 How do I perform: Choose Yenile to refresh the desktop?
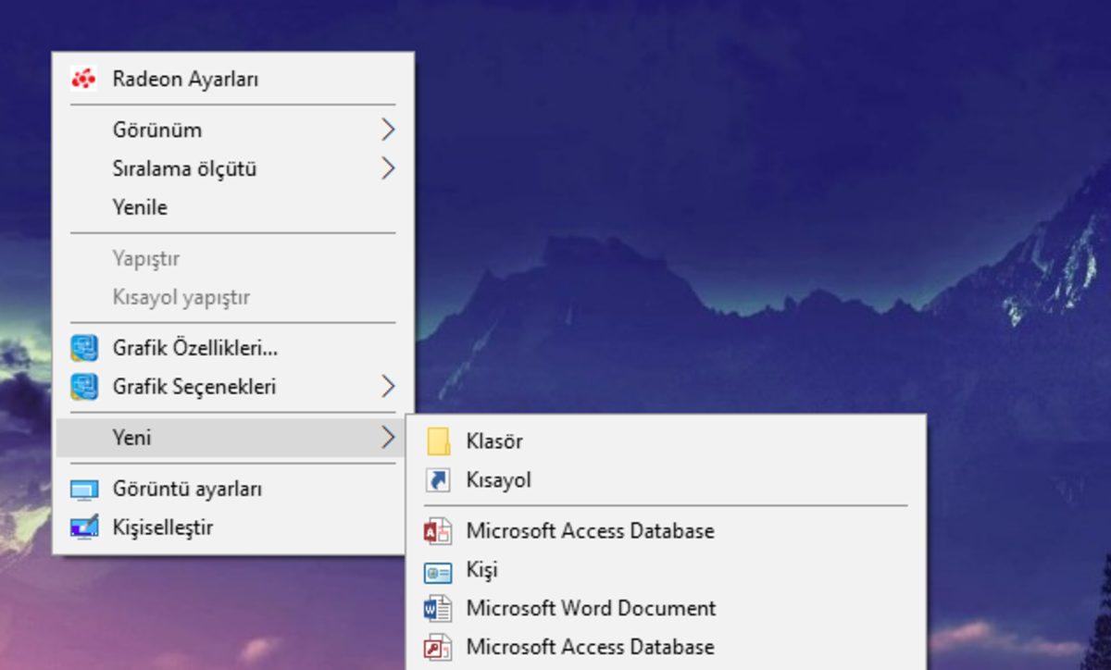point(140,207)
